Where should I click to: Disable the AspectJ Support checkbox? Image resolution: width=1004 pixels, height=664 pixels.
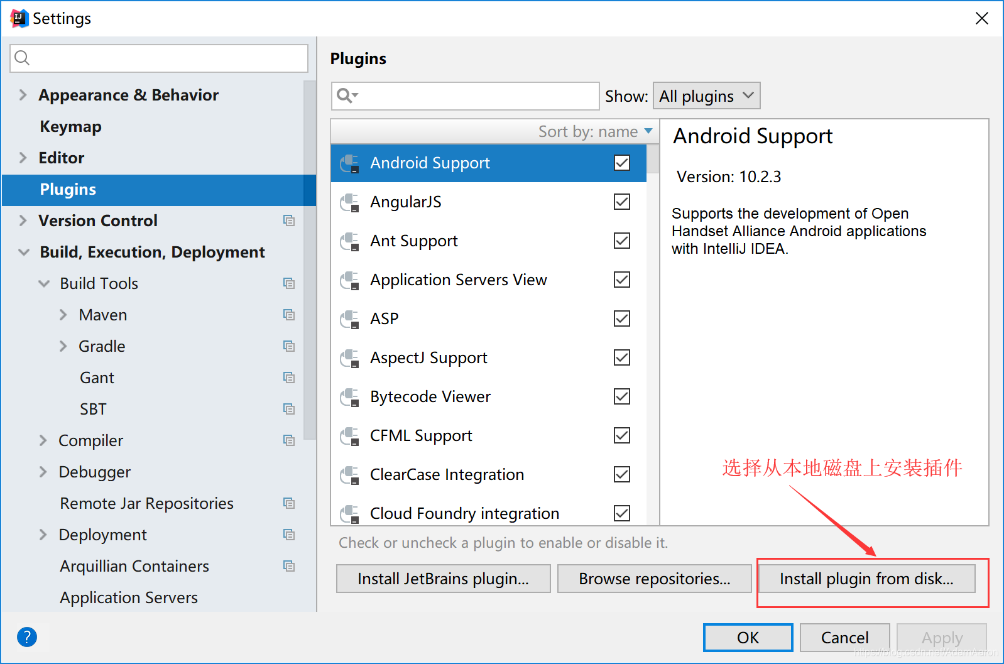coord(622,358)
